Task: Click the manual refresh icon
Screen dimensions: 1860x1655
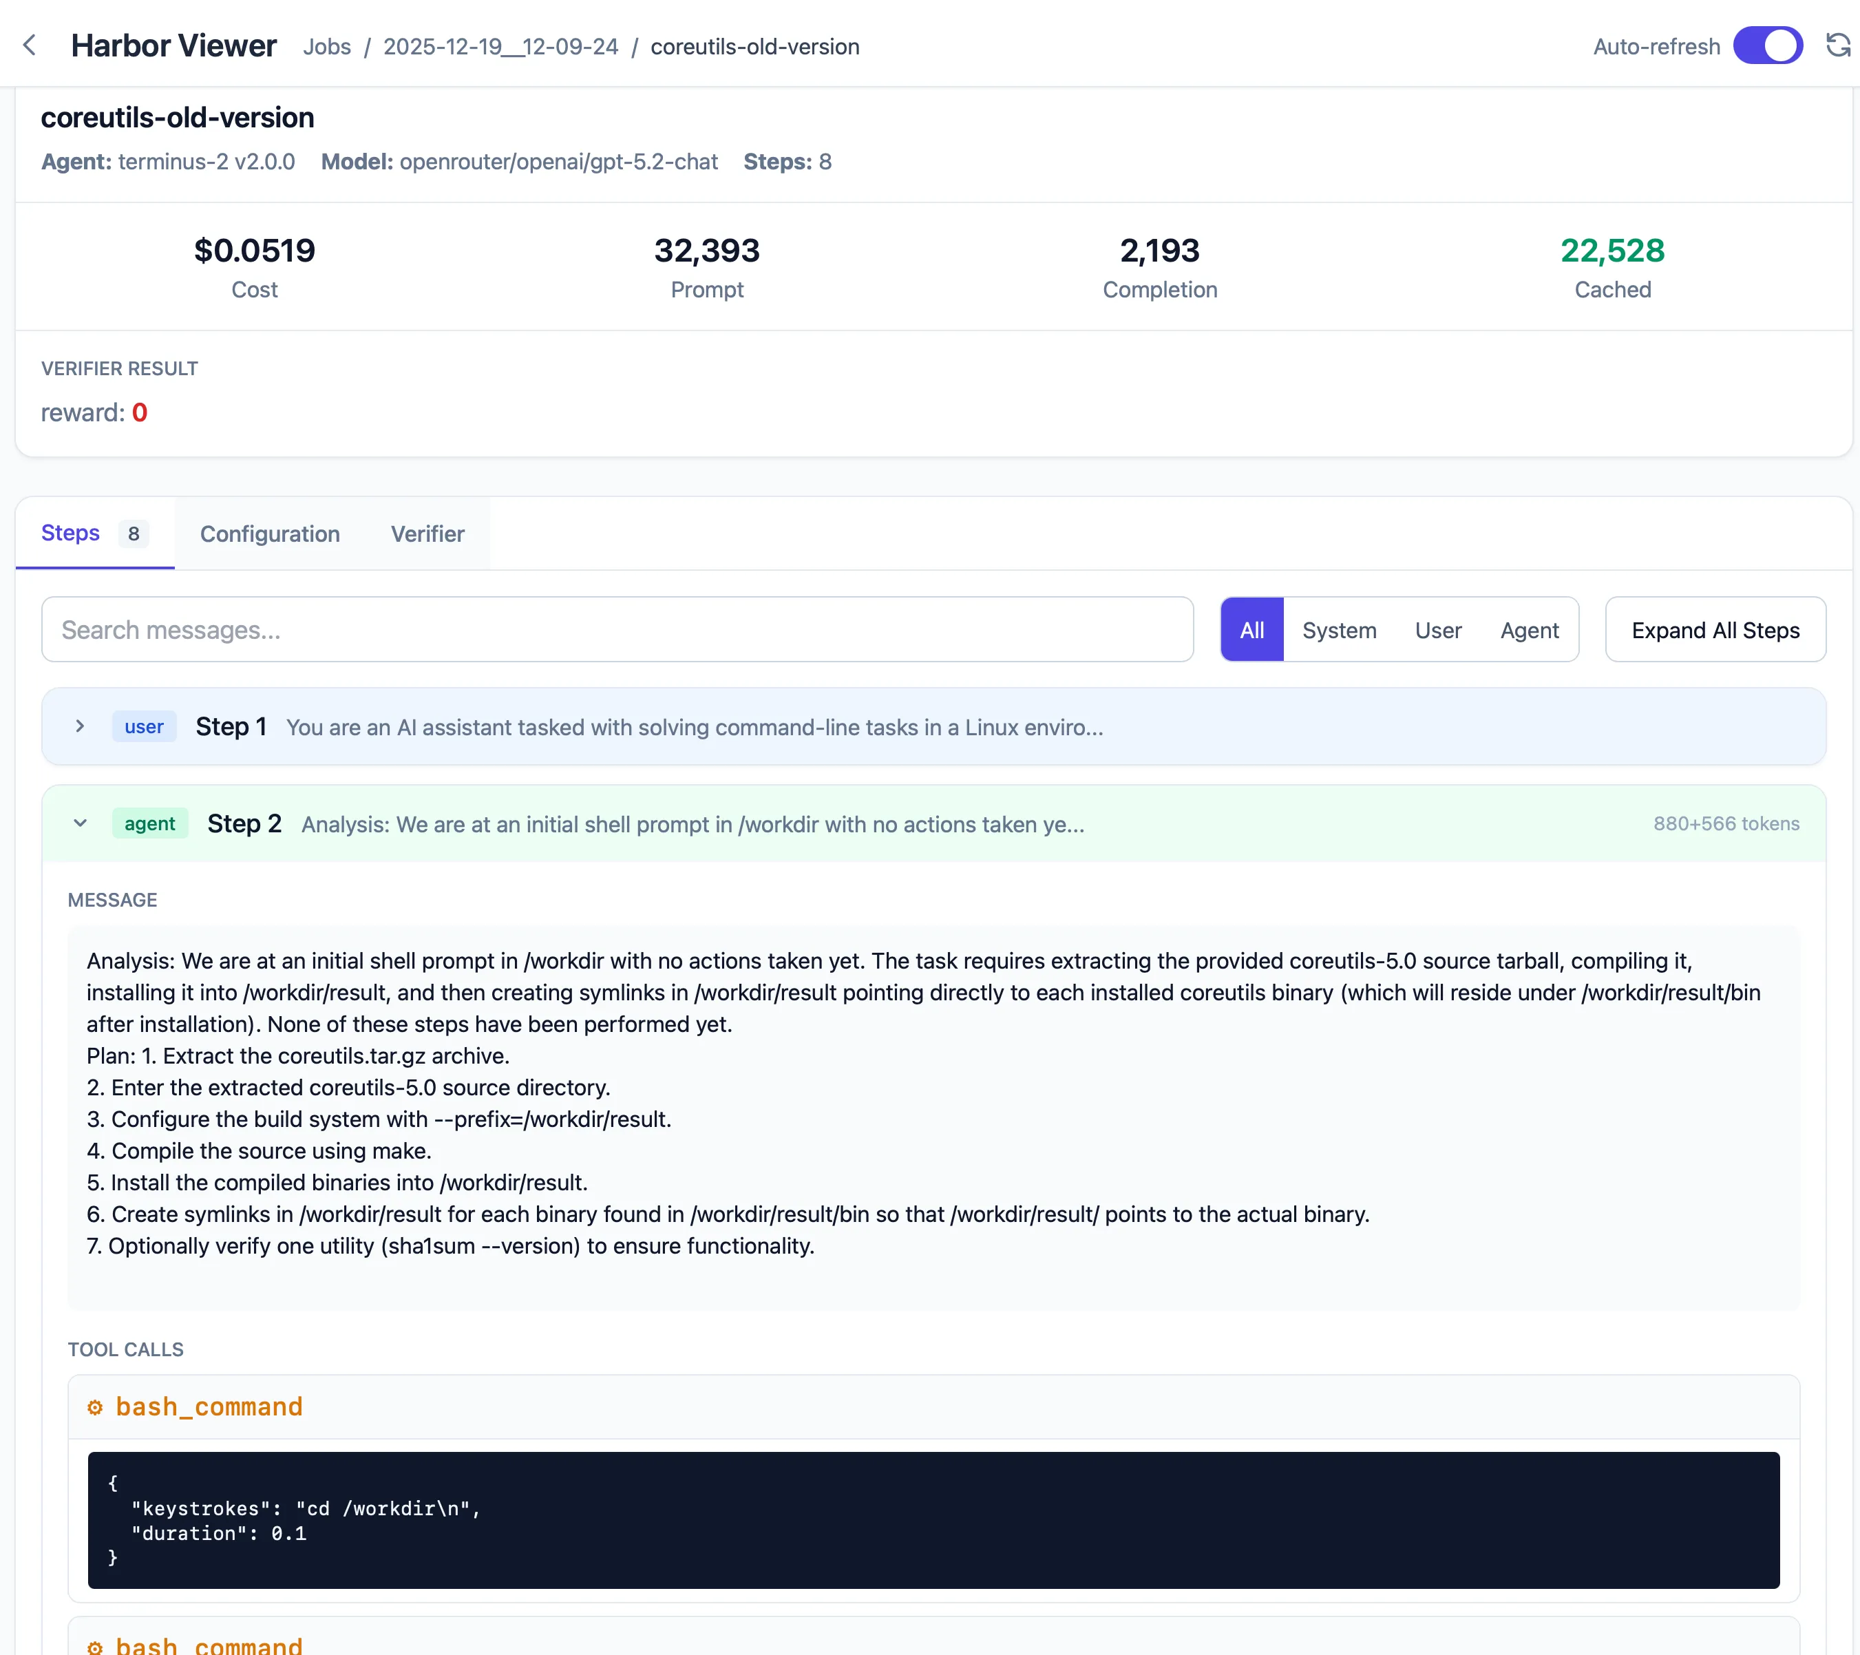Action: [x=1837, y=45]
